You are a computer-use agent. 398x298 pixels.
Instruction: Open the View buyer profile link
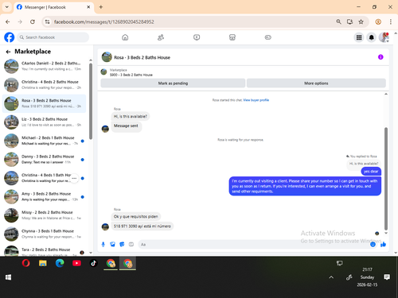click(256, 100)
